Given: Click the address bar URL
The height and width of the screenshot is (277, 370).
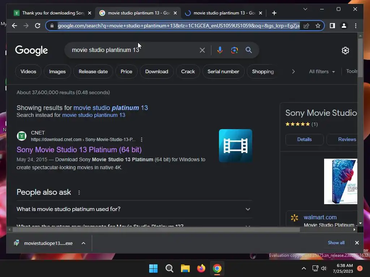Looking at the screenshot, I should tap(178, 26).
